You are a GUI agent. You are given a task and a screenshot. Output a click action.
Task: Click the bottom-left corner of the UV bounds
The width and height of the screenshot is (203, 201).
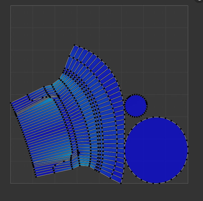pyautogui.click(x=11, y=183)
